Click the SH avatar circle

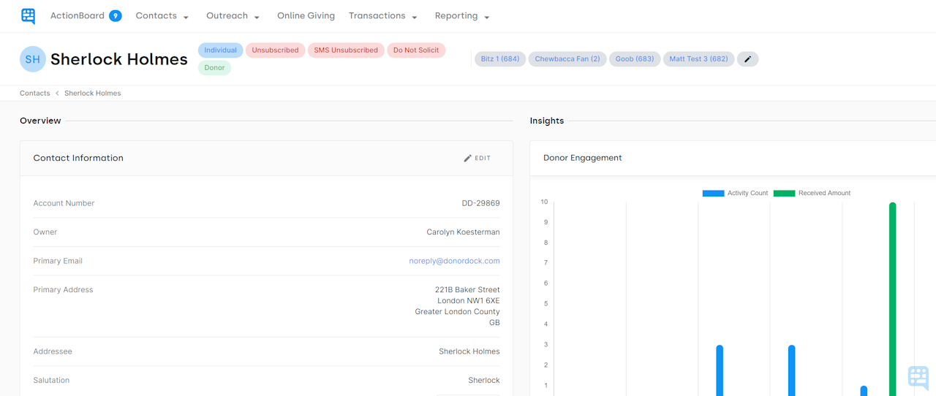coord(33,59)
